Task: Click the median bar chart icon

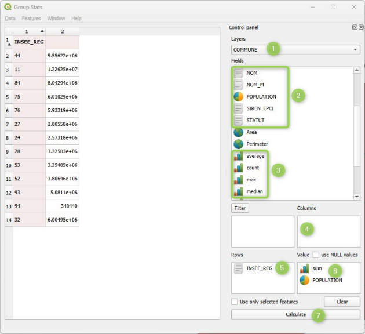Action: [x=238, y=191]
